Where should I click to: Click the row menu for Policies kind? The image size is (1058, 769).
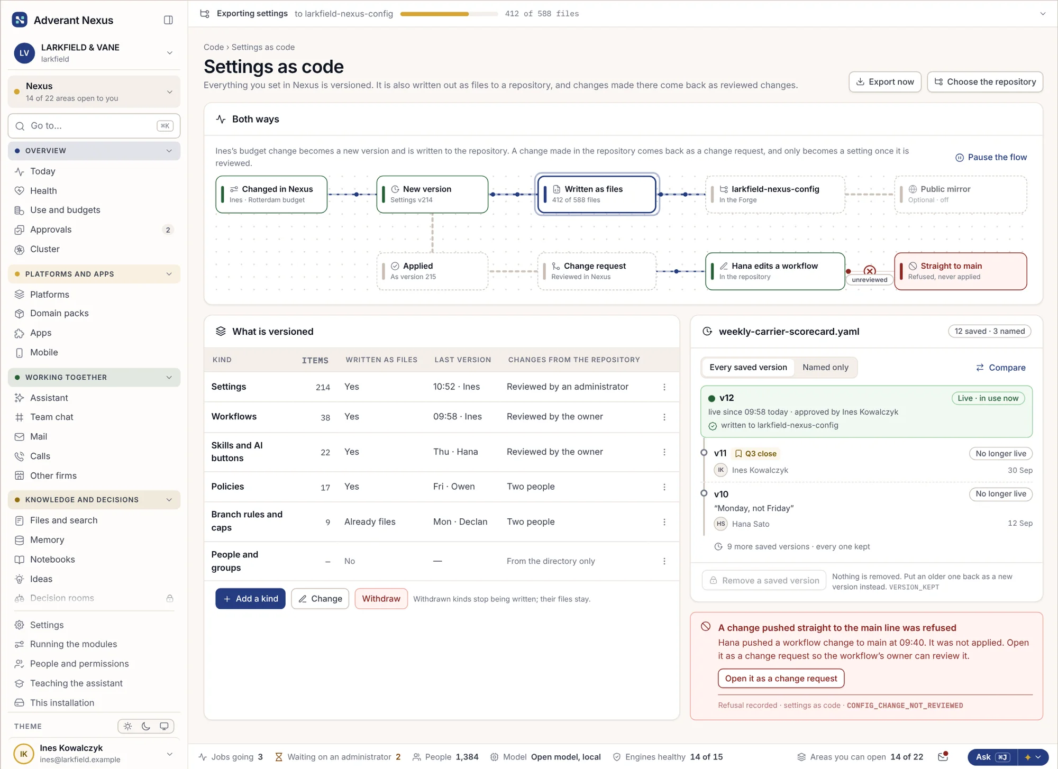tap(664, 487)
